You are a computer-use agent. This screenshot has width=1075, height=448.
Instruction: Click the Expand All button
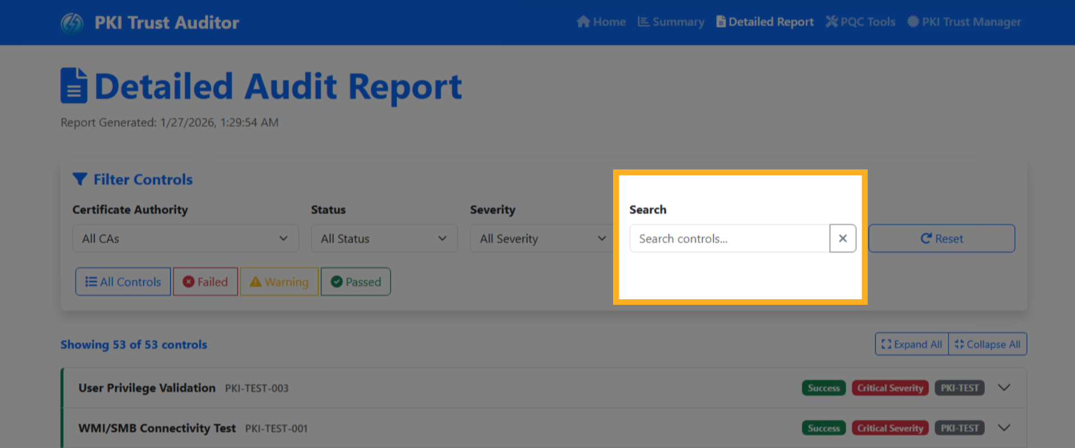pos(912,345)
